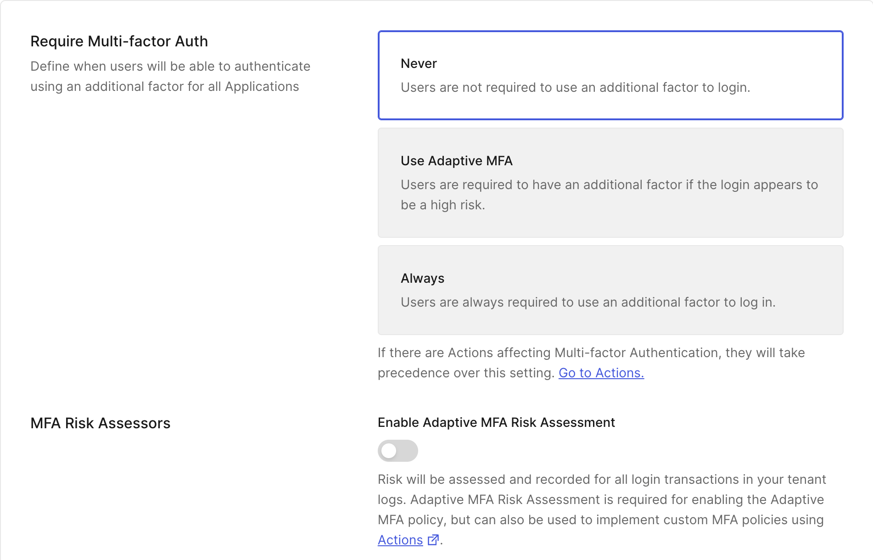Open the Go to Actions link
The image size is (873, 560).
[601, 373]
